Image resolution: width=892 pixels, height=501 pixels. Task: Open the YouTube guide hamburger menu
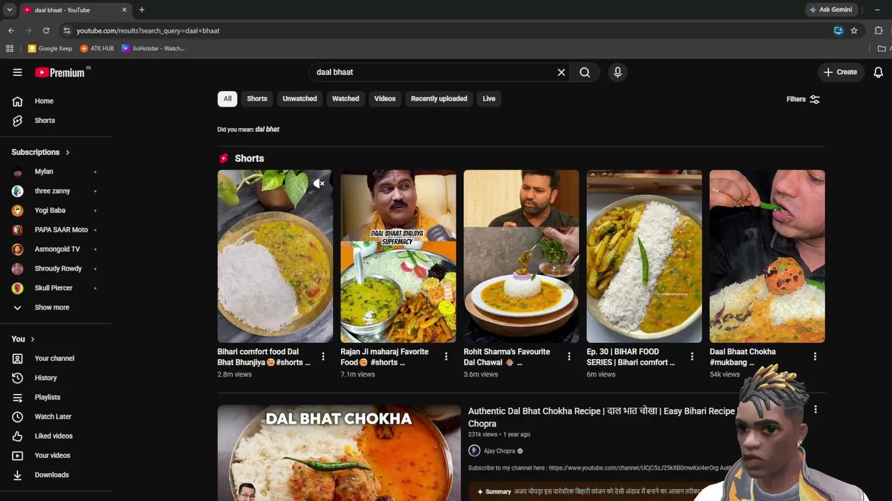17,72
